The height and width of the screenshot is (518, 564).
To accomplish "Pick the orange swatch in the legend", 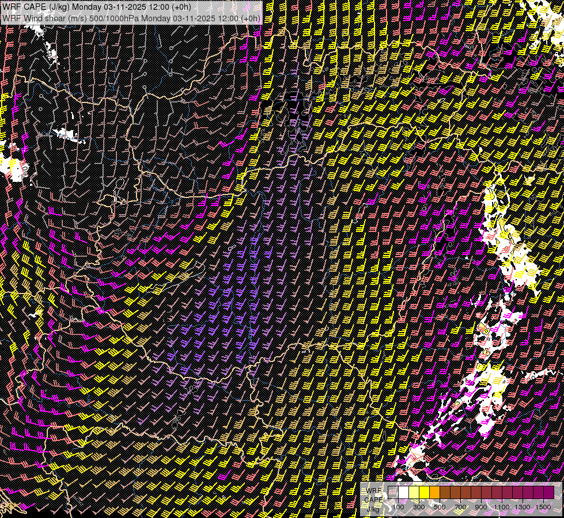I will point(434,492).
